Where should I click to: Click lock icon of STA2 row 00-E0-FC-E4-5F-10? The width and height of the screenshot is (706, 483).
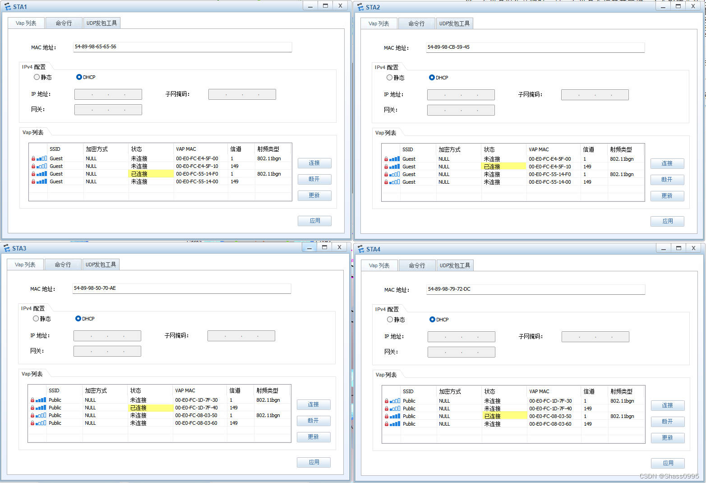point(386,167)
